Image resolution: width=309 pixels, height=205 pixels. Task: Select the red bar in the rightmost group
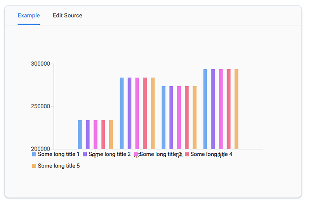click(x=228, y=109)
